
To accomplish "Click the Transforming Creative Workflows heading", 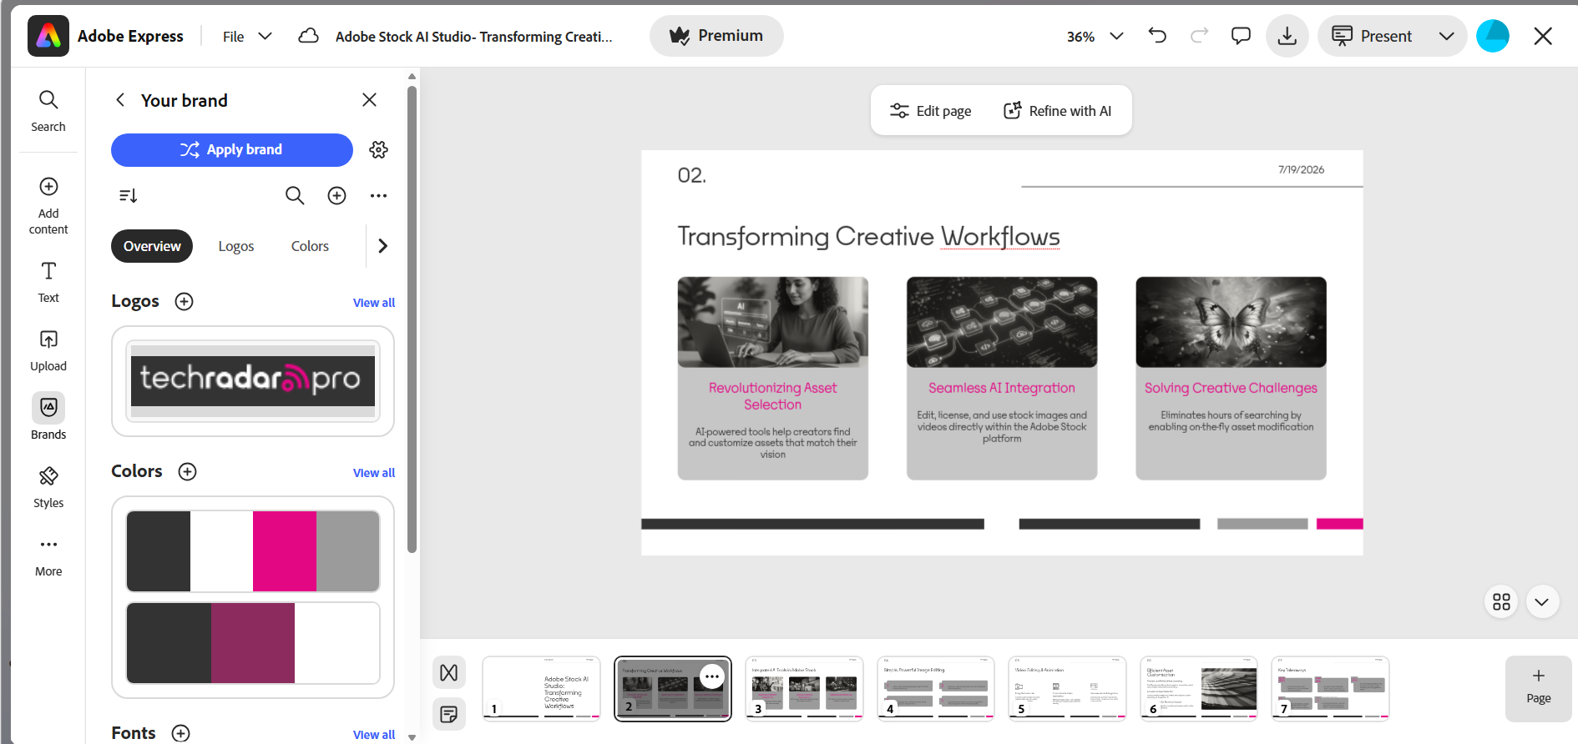I will tap(868, 237).
